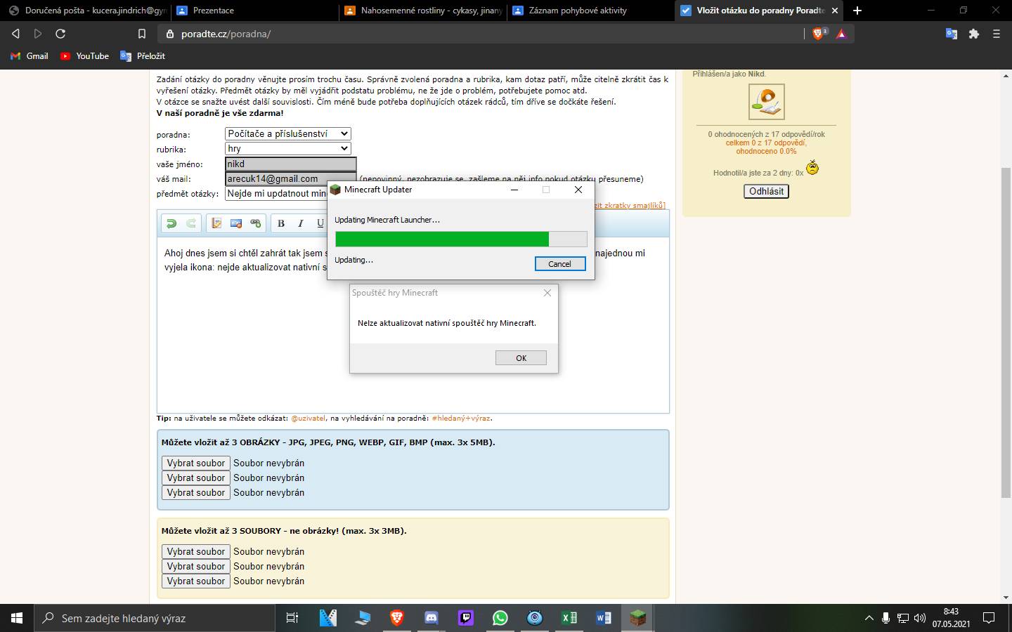Open Discord from the taskbar

[x=432, y=618]
